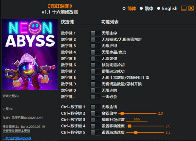Click the Build.2020.07.19 version text
196x141 pixels.
coord(33,127)
